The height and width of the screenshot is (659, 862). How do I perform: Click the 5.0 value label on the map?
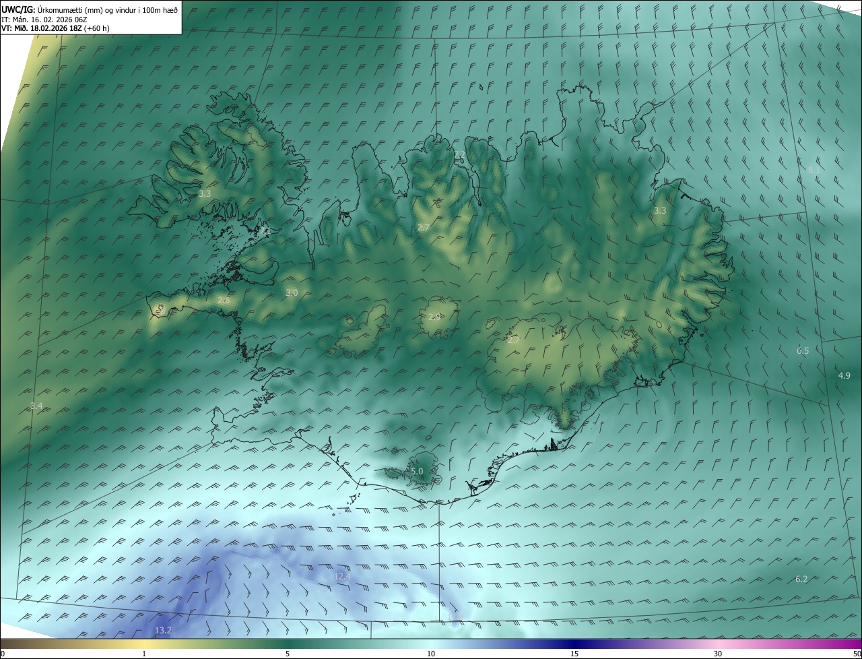[x=417, y=471]
